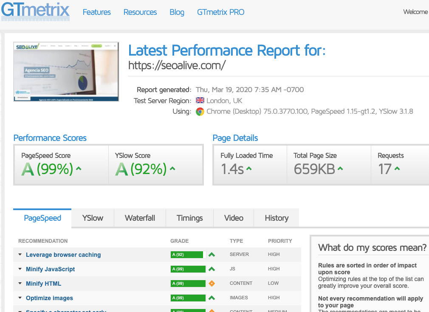The width and height of the screenshot is (429, 312).
Task: Click green chevron icon beside Minify JavaScript grade
Action: click(x=211, y=269)
